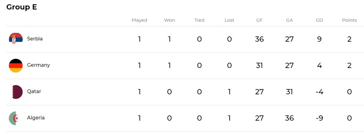Image resolution: width=364 pixels, height=135 pixels.
Task: Click the Germany flag icon
Action: (x=16, y=65)
